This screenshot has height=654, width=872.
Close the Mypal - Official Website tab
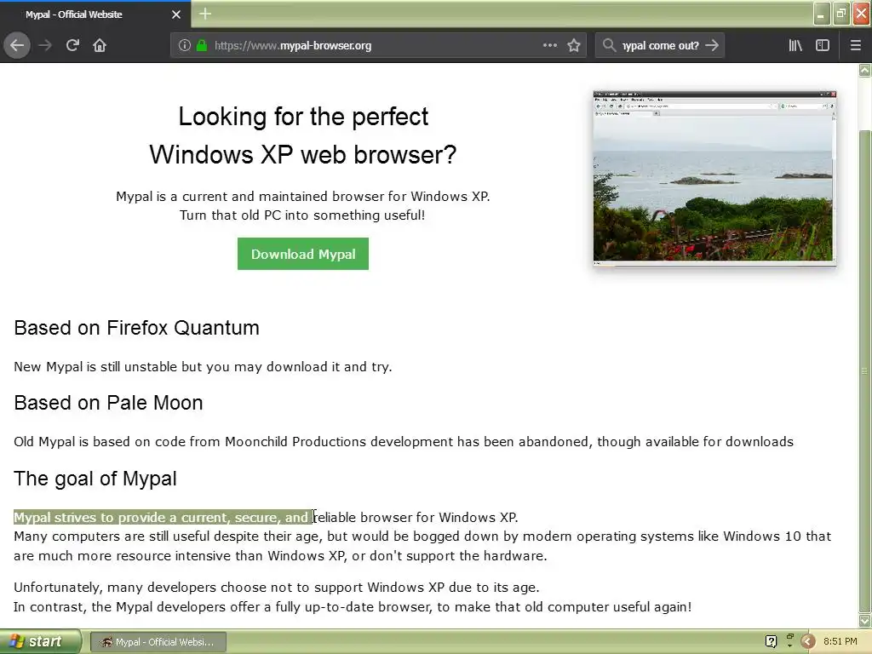[x=176, y=14]
